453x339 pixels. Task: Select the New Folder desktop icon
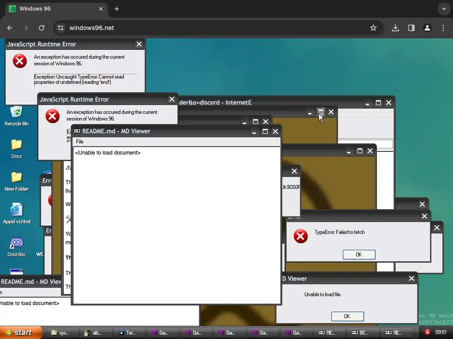click(16, 181)
